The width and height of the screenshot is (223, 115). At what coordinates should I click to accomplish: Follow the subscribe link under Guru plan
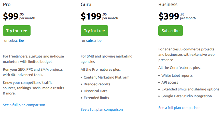pyautogui.click(x=94, y=41)
